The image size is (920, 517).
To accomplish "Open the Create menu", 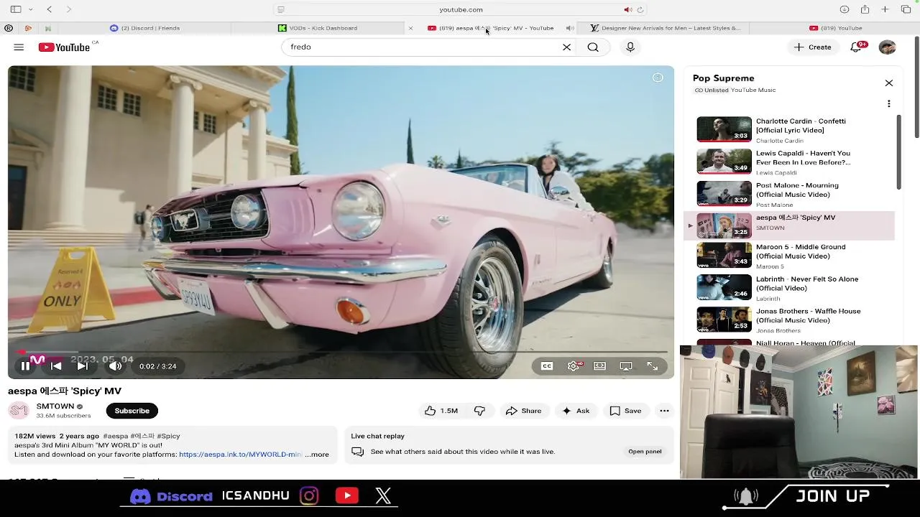I will (813, 47).
